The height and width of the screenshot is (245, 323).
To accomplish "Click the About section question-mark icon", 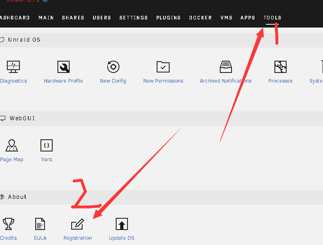I will pos(2,197).
